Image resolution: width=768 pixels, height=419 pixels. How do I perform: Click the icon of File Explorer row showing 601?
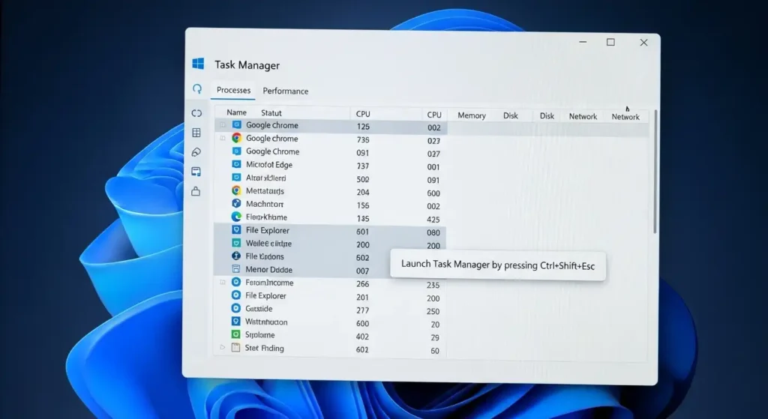click(236, 230)
